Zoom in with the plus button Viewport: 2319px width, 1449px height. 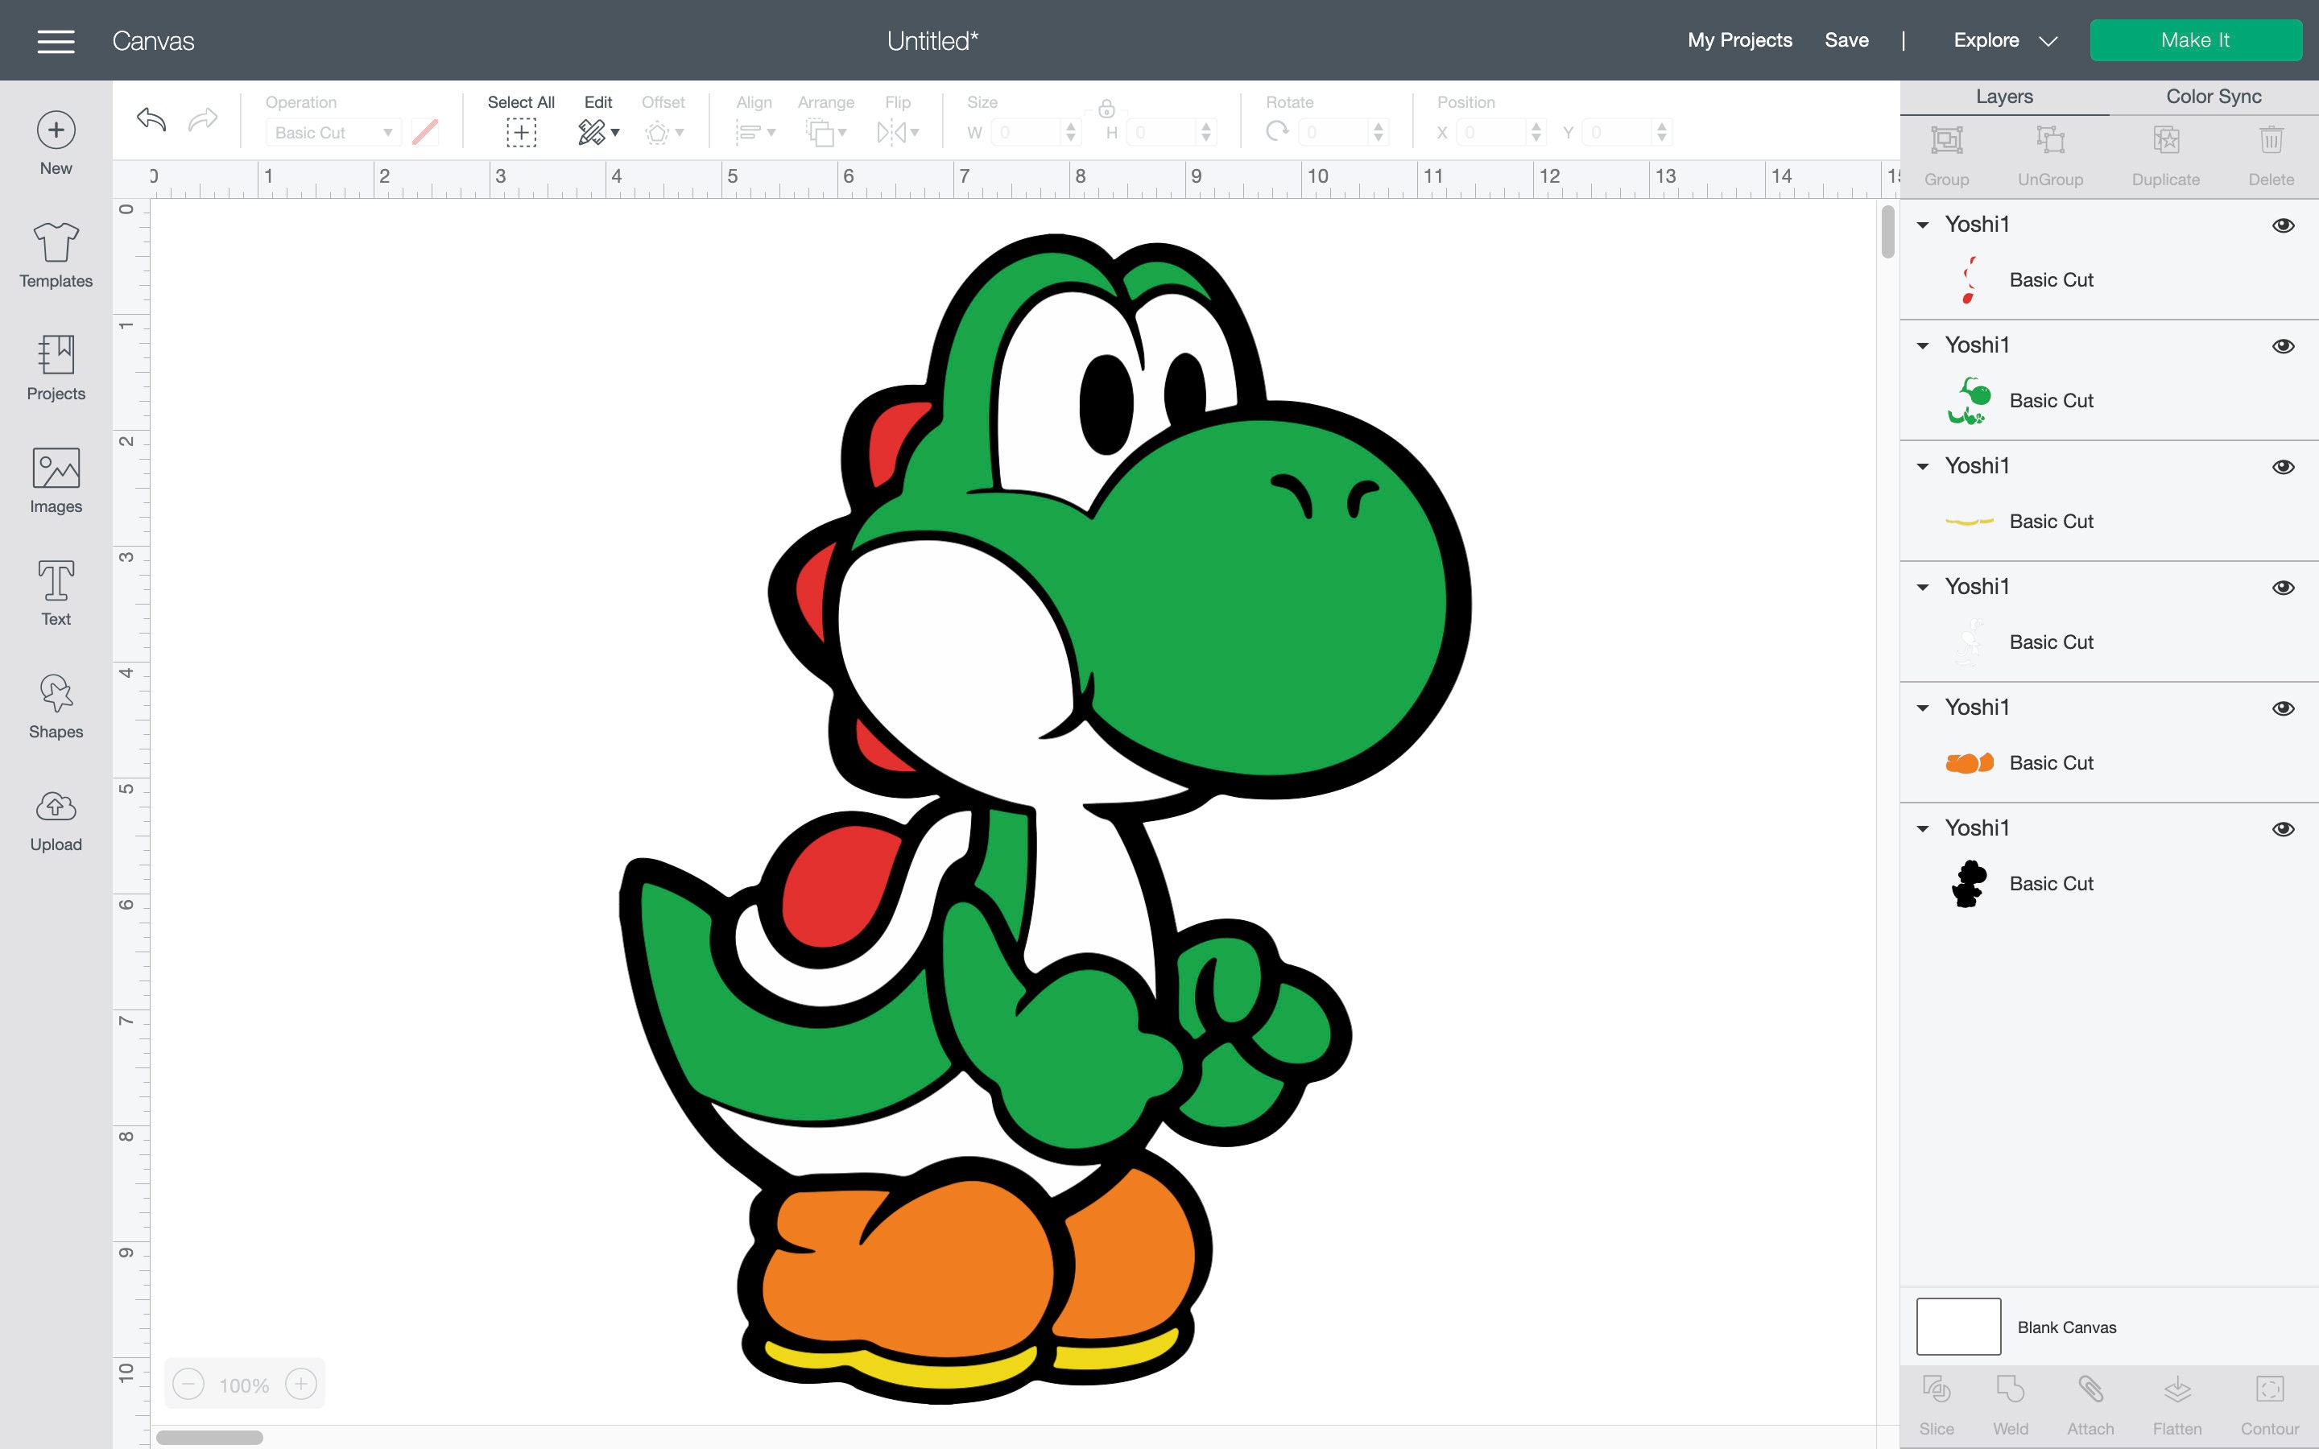[301, 1384]
